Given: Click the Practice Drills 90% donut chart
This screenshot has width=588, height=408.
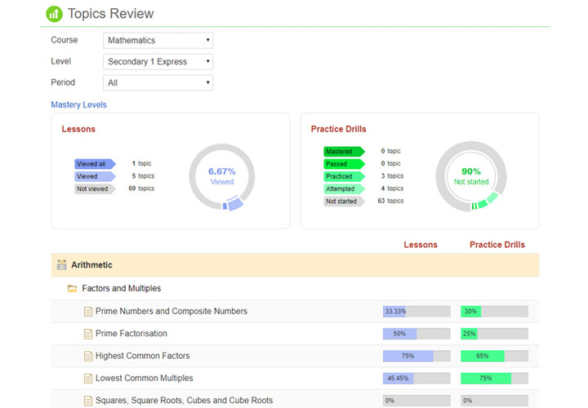Looking at the screenshot, I should pos(471,177).
